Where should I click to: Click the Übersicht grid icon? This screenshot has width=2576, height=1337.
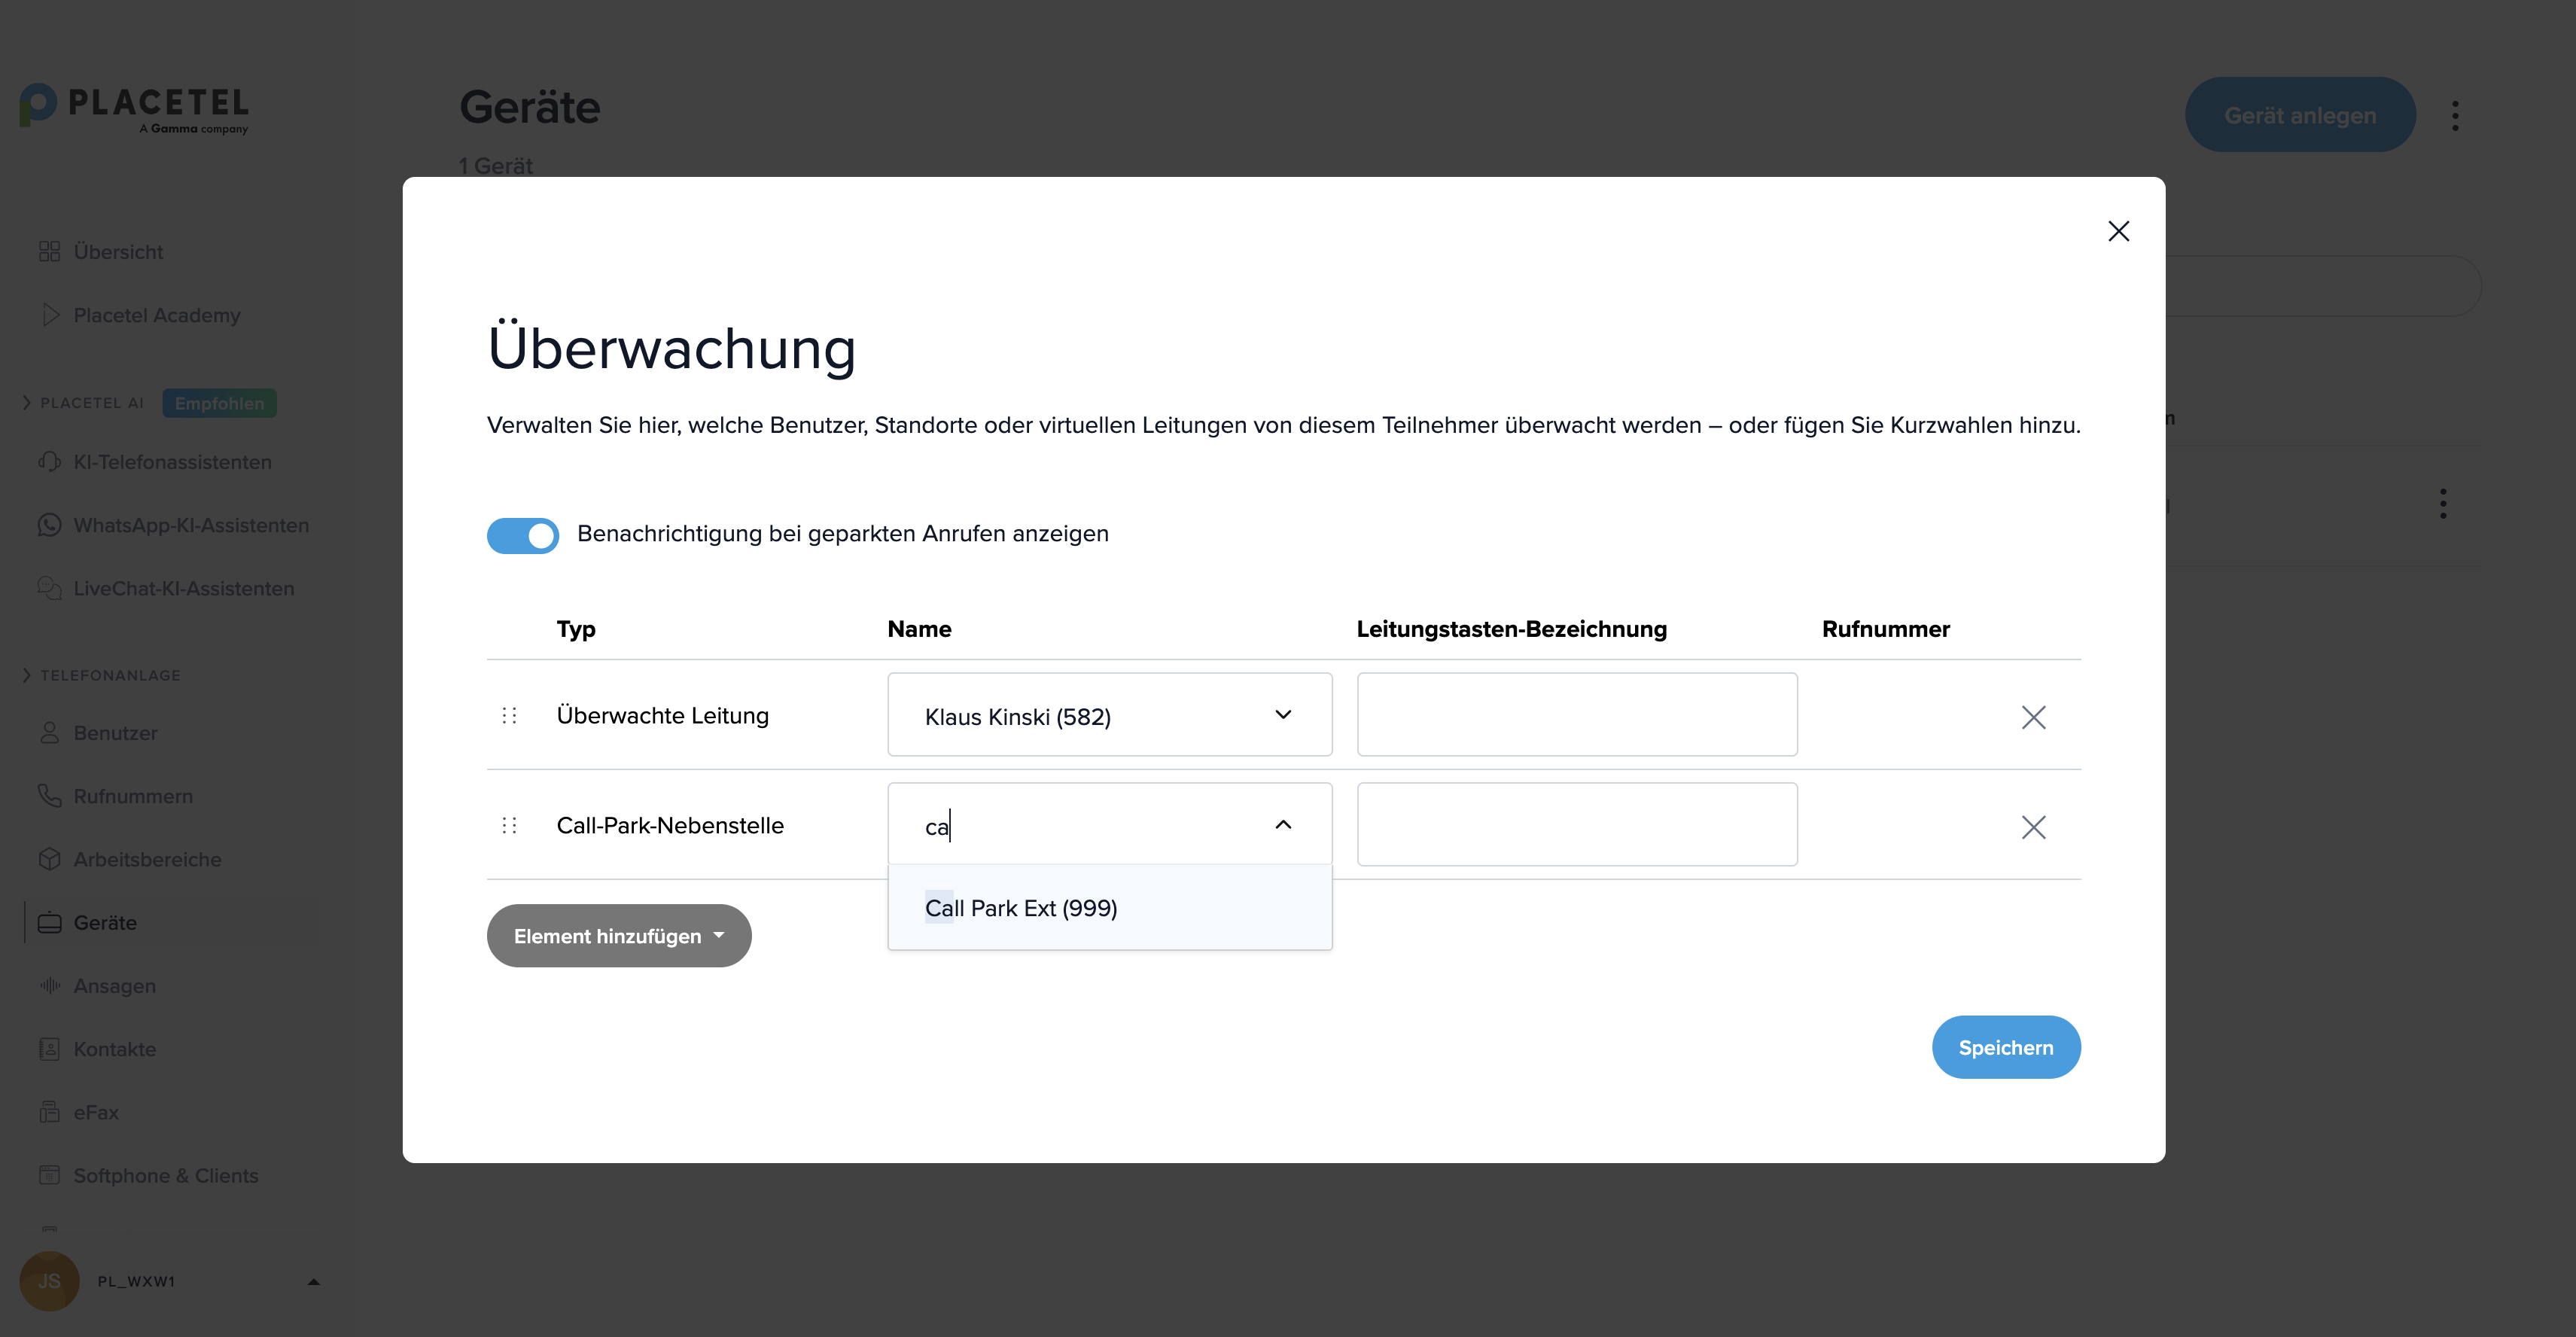(49, 252)
